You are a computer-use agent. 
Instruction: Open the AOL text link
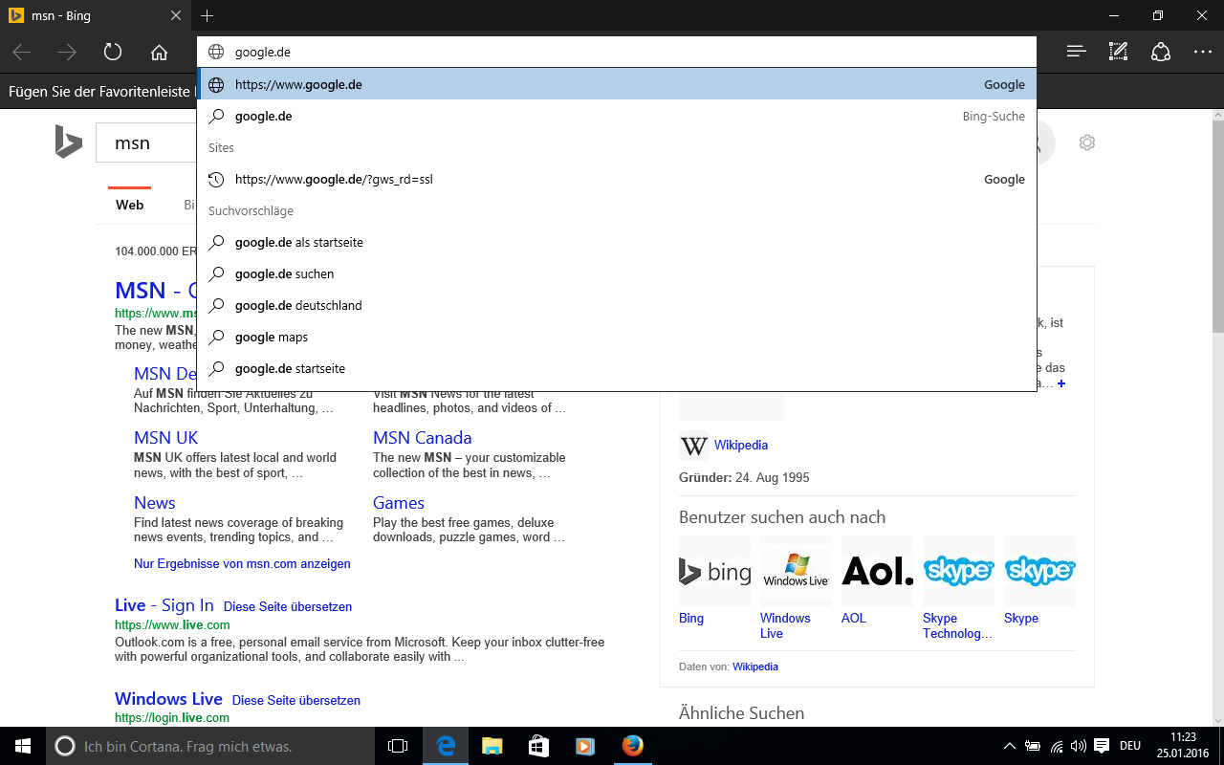pyautogui.click(x=854, y=619)
